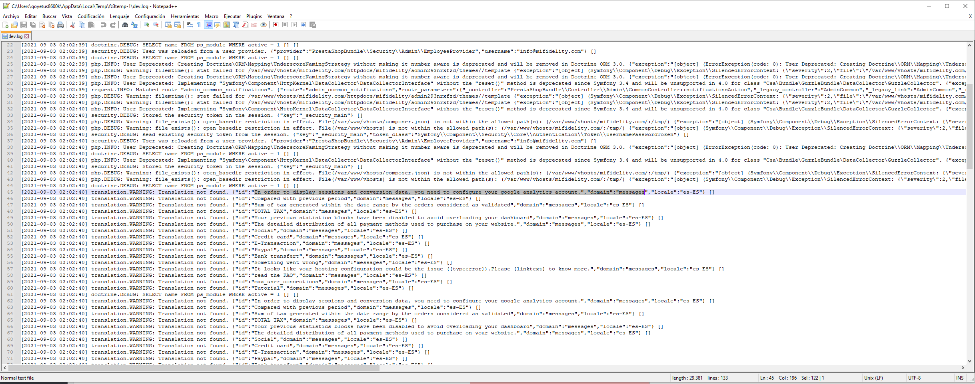
Task: Click the Unix (LF) status indicator
Action: [x=873, y=378]
